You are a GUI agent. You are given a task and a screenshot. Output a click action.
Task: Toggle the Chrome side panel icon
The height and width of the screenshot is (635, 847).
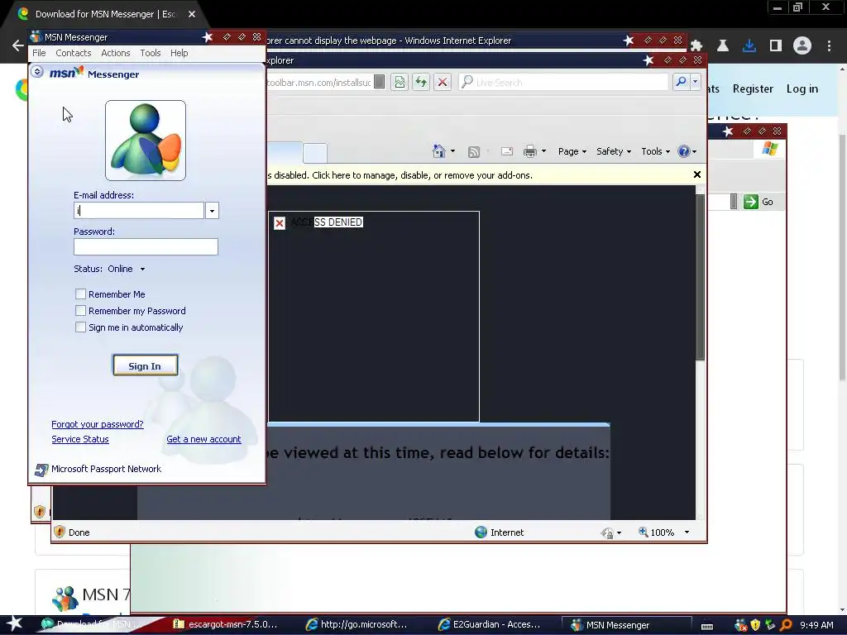tap(775, 46)
